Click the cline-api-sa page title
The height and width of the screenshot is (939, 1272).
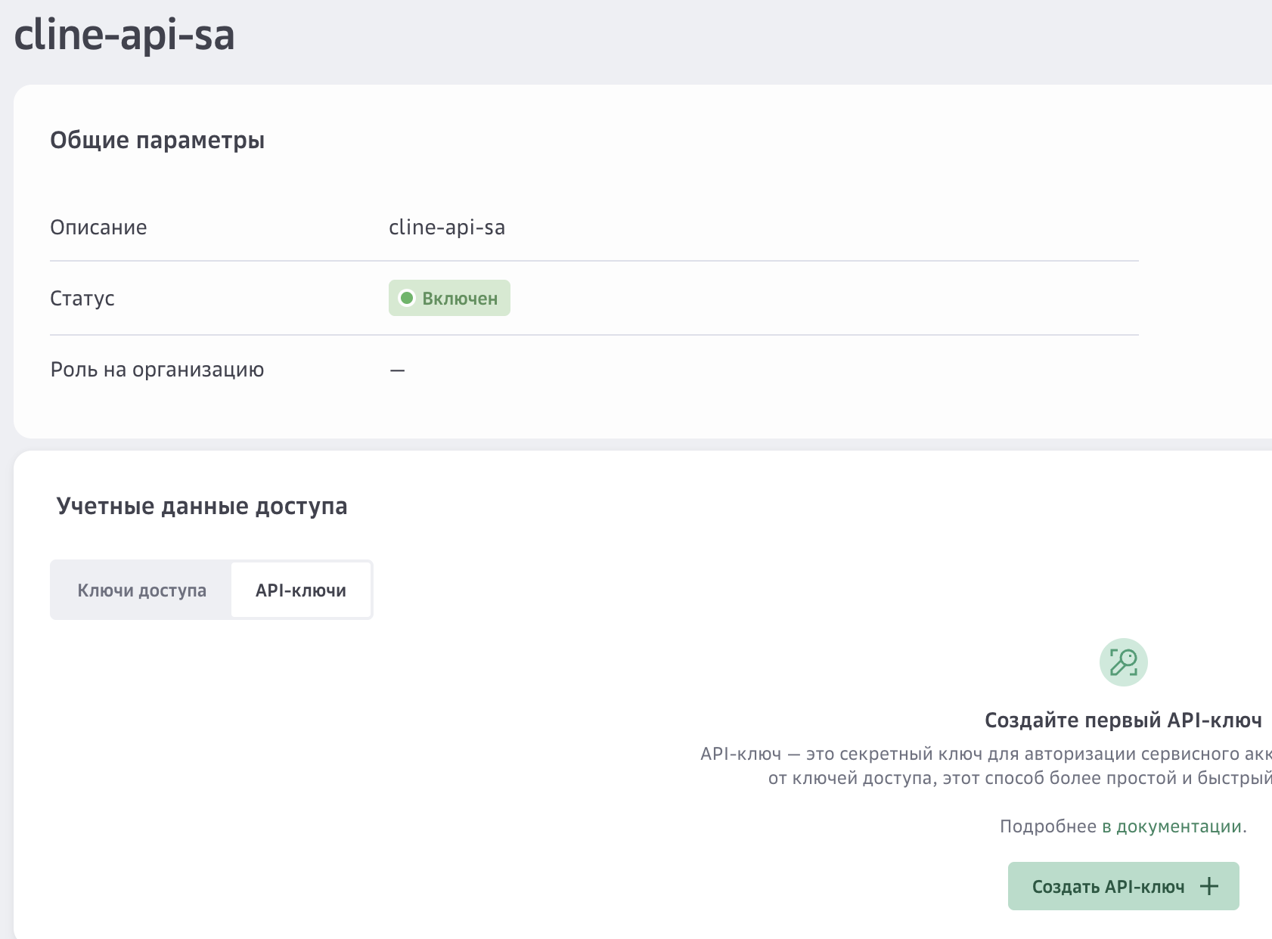(x=125, y=35)
